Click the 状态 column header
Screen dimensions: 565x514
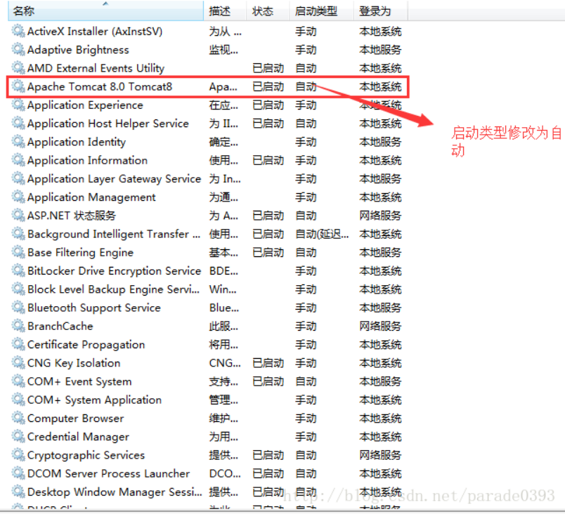(x=259, y=11)
